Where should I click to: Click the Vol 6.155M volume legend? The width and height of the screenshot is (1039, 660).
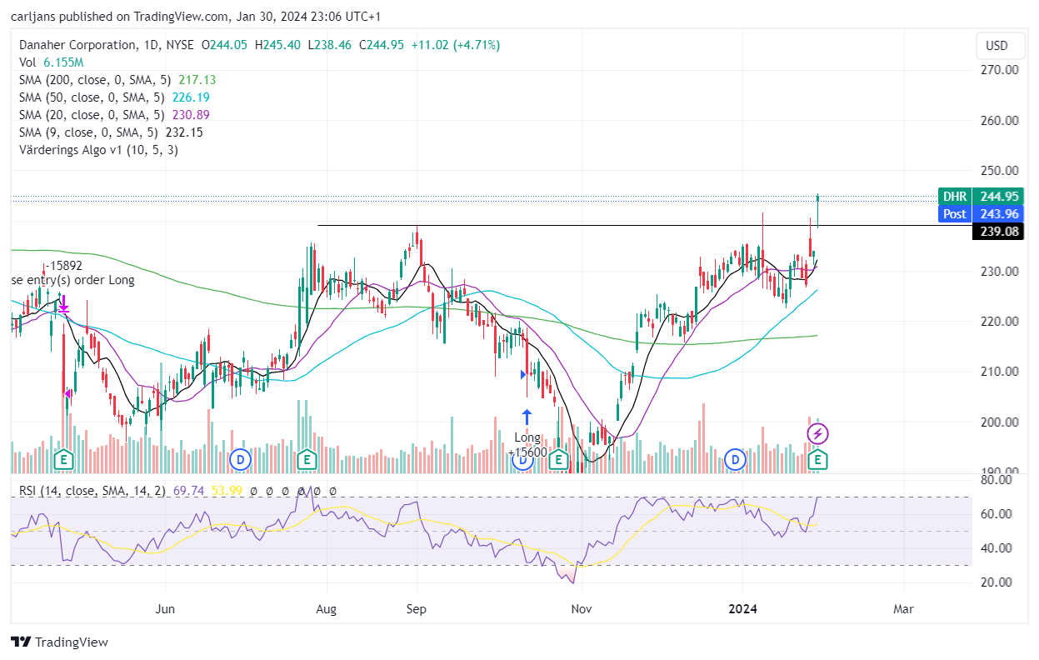point(51,62)
